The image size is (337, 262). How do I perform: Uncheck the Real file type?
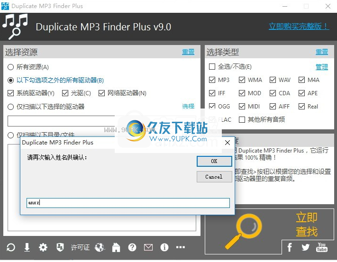pos(302,106)
